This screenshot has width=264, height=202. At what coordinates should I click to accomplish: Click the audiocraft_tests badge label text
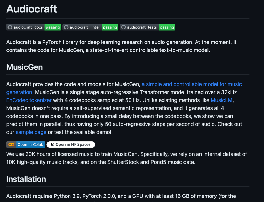pyautogui.click(x=142, y=27)
